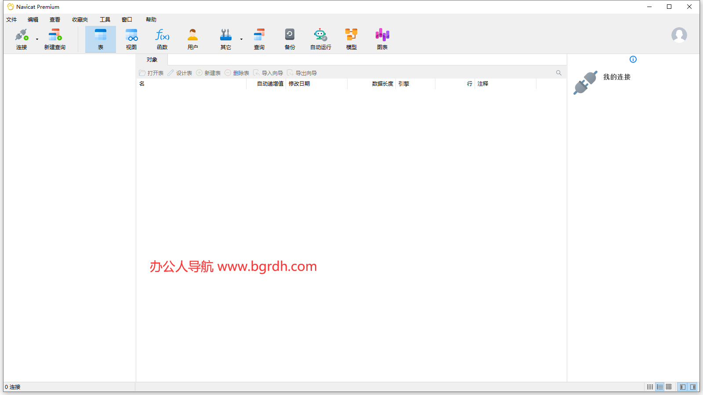The height and width of the screenshot is (395, 703).
Task: Toggle the left navigation pane visibility
Action: click(x=682, y=387)
